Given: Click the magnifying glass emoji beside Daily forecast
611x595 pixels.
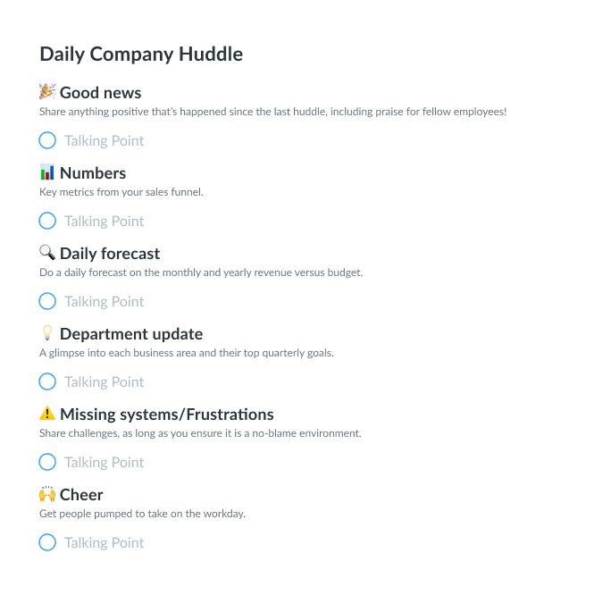Looking at the screenshot, I should 47,253.
